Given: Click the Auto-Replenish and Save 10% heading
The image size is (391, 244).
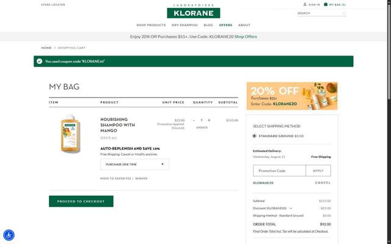Looking at the screenshot, I should [130, 149].
